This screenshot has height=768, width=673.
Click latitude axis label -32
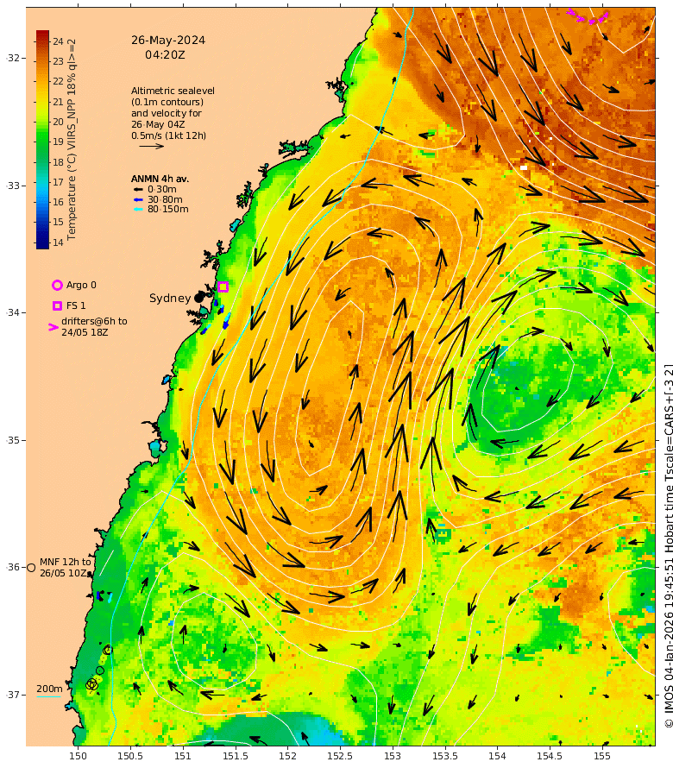coord(13,59)
